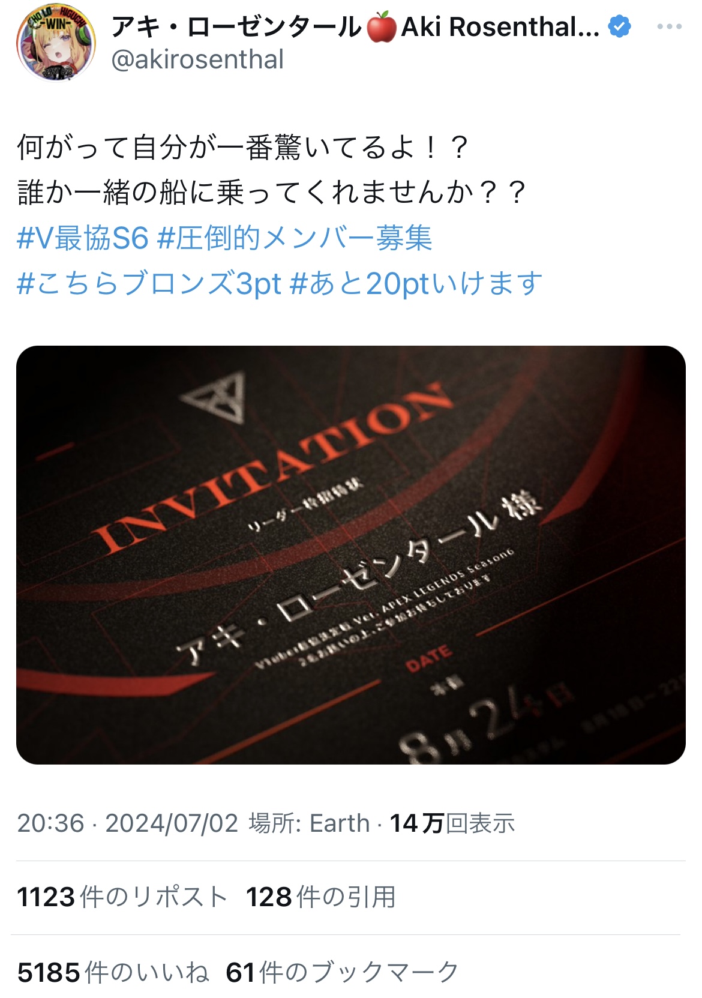Click the red apple emoji in name
Viewport: 702px width, 998px height.
coord(382,27)
